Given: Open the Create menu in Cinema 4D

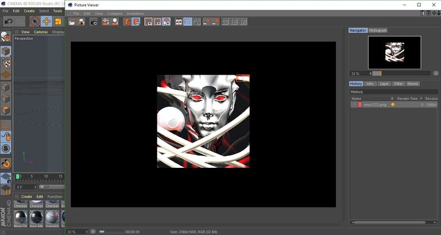Looking at the screenshot, I should [x=29, y=11].
